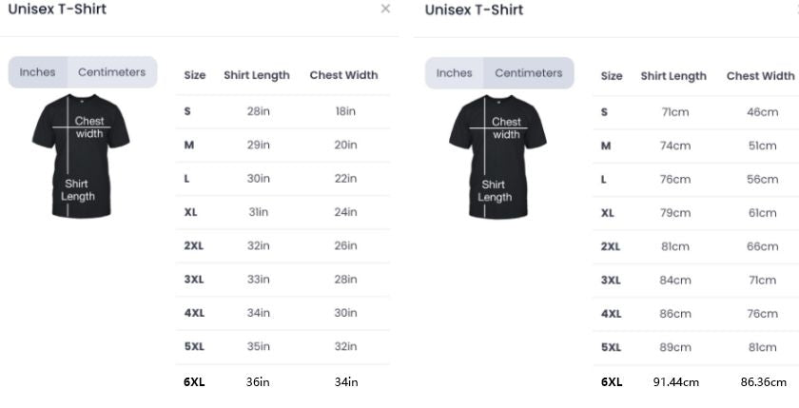Click Shirt Length header in centimeters table
Viewport: 799px width, 408px height.
click(673, 76)
